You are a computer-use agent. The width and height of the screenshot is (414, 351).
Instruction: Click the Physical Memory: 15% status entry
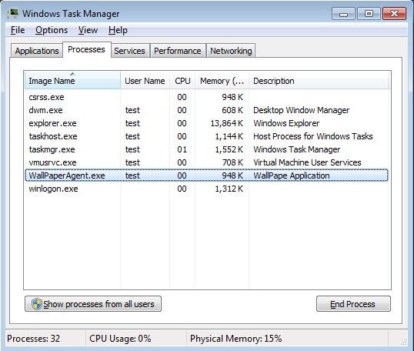pyautogui.click(x=235, y=339)
